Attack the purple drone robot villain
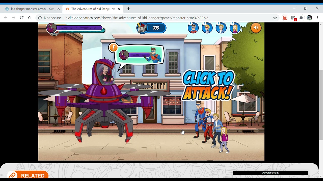 (104, 101)
